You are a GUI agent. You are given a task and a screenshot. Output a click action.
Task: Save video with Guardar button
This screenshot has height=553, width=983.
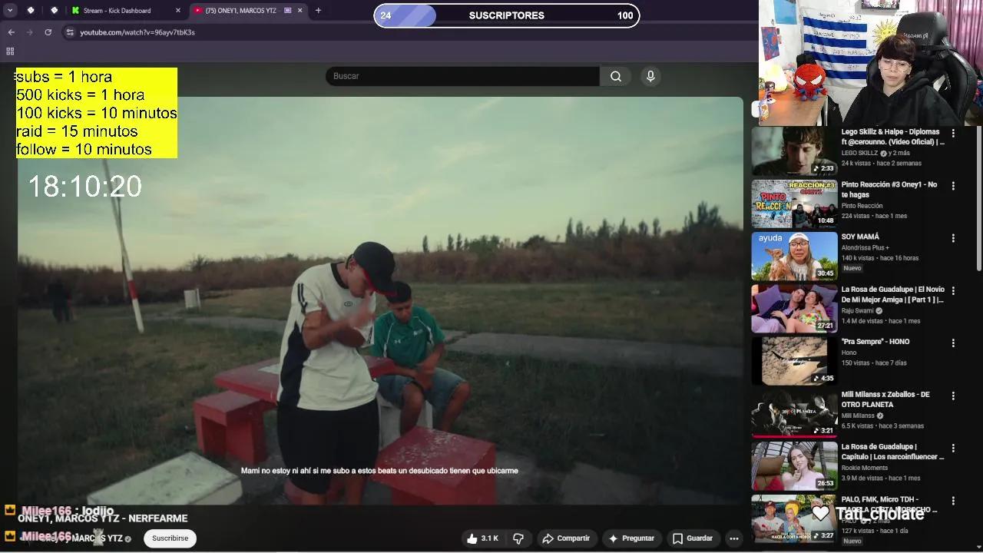click(693, 538)
